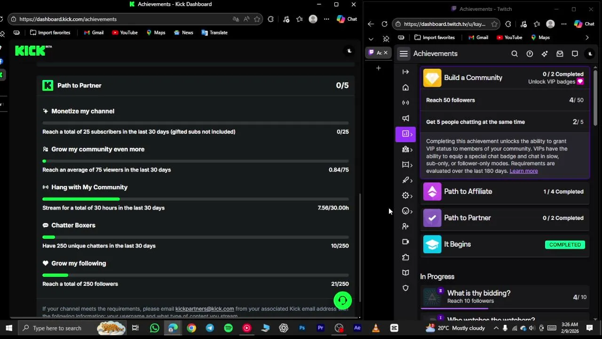
Task: Open Gmail bookmark in Kick window
Action: click(94, 33)
